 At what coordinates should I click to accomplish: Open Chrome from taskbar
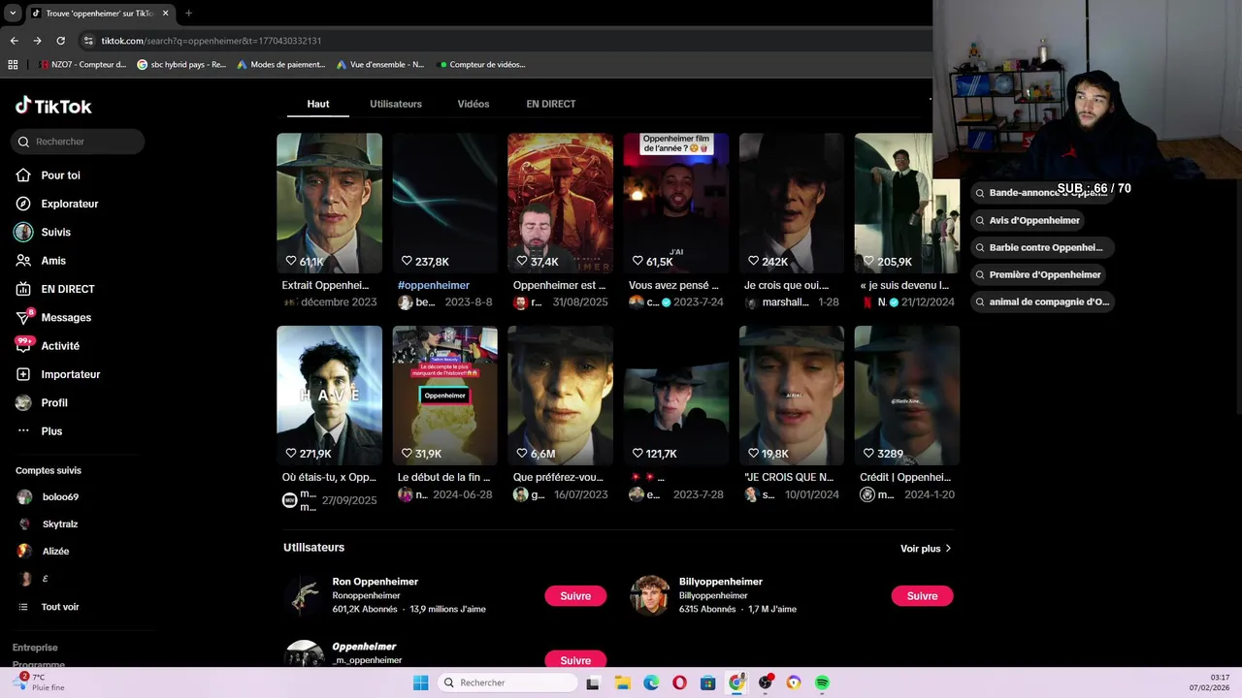pyautogui.click(x=736, y=682)
